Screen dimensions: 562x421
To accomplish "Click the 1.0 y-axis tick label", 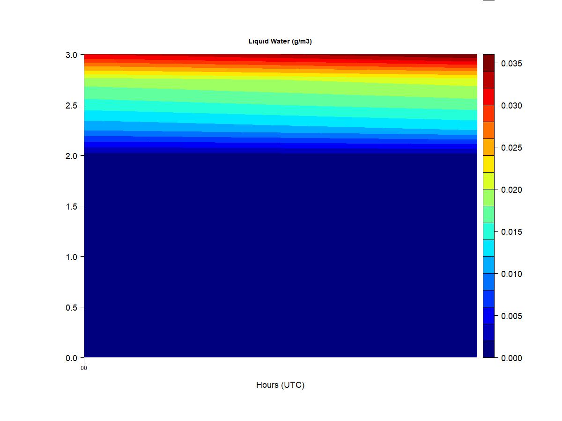I will (x=72, y=257).
